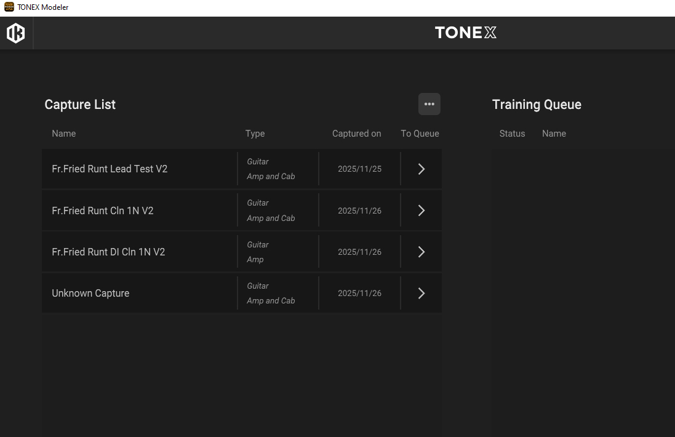The width and height of the screenshot is (675, 437).
Task: Add Fr.Fried Runt DI Cln 1N V2 to queue
Action: point(421,252)
